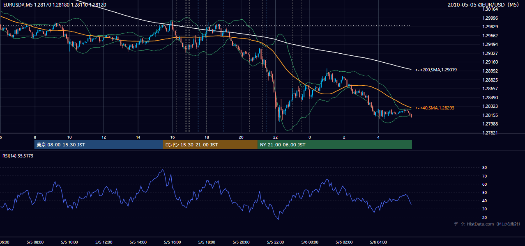Click the London session bar 15:30-21:00 JST

(x=210, y=145)
